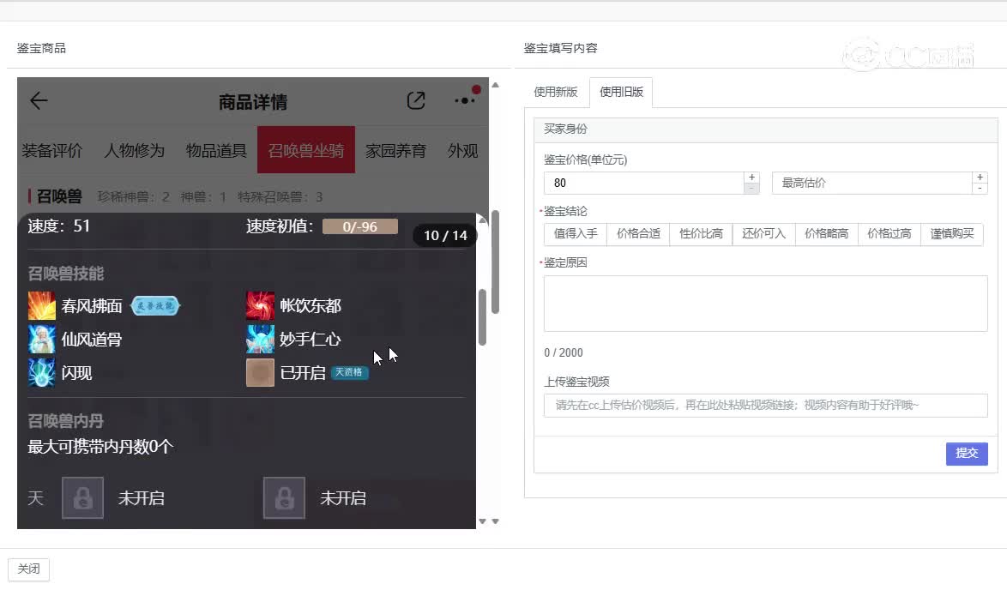
Task: Increase 最高估价 with plus stepper
Action: (x=980, y=178)
